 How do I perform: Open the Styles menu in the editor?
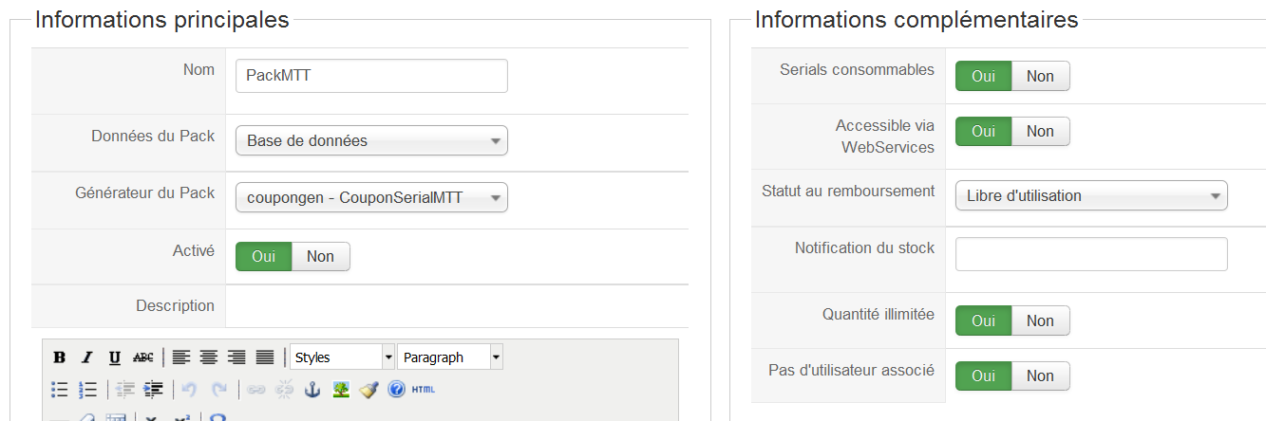pyautogui.click(x=342, y=357)
